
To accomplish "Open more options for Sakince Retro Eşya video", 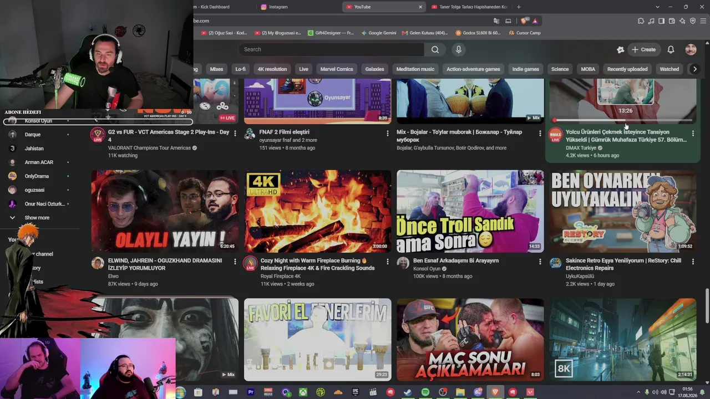I will 692,261.
